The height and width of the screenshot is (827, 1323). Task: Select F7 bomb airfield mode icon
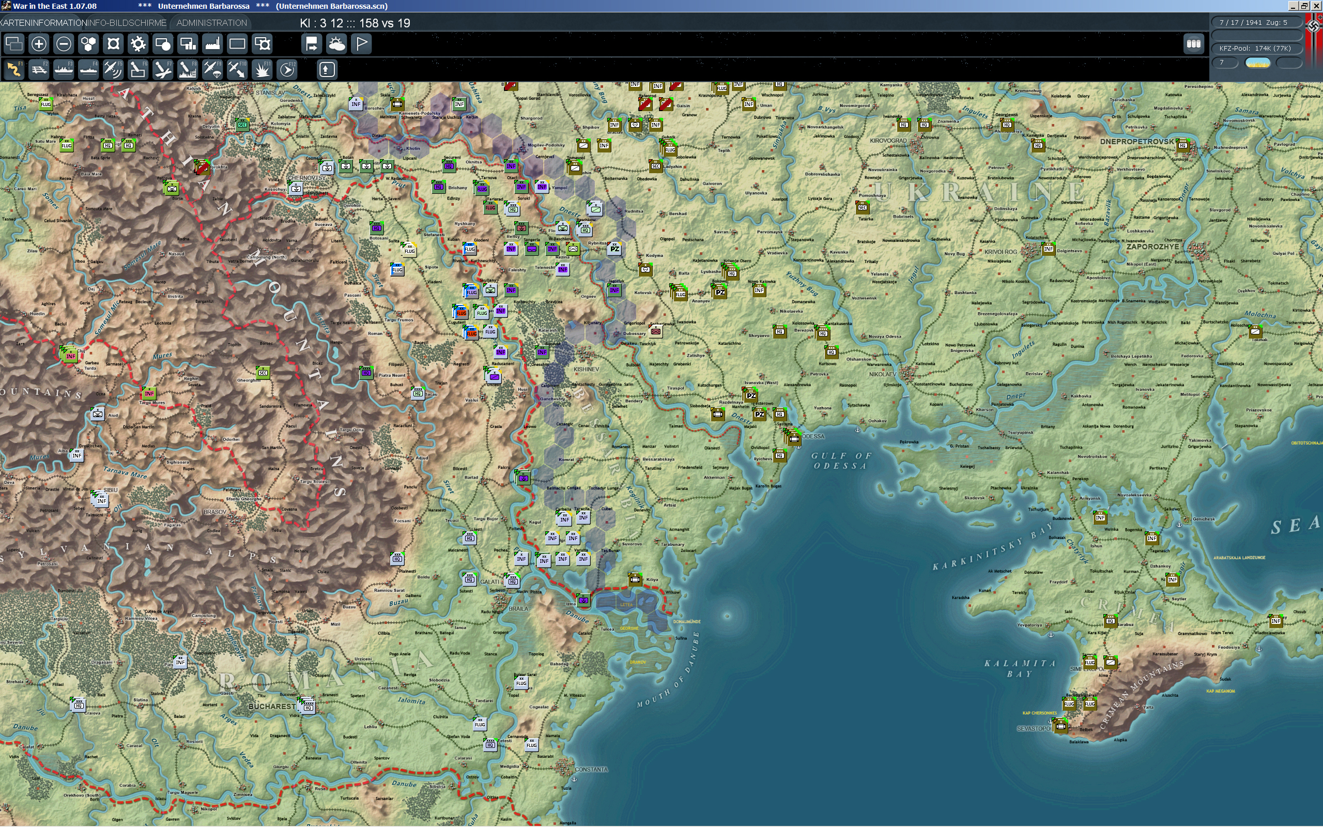click(163, 69)
